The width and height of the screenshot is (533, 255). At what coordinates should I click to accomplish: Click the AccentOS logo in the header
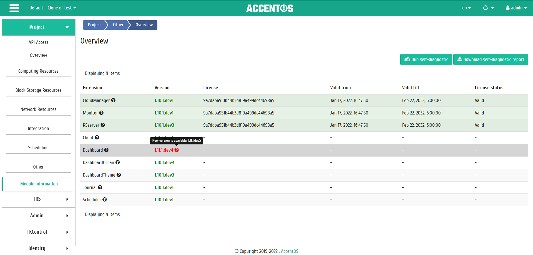270,8
